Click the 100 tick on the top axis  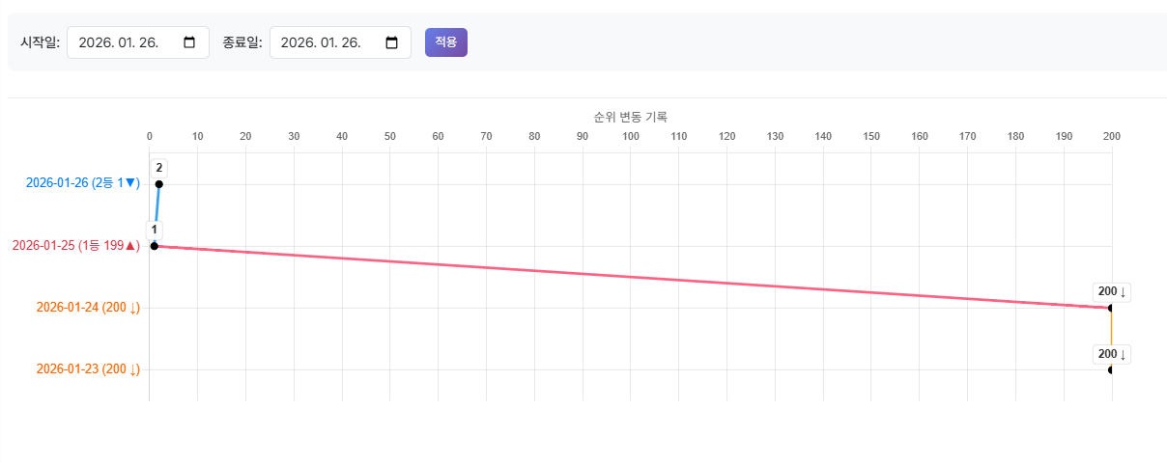[631, 137]
